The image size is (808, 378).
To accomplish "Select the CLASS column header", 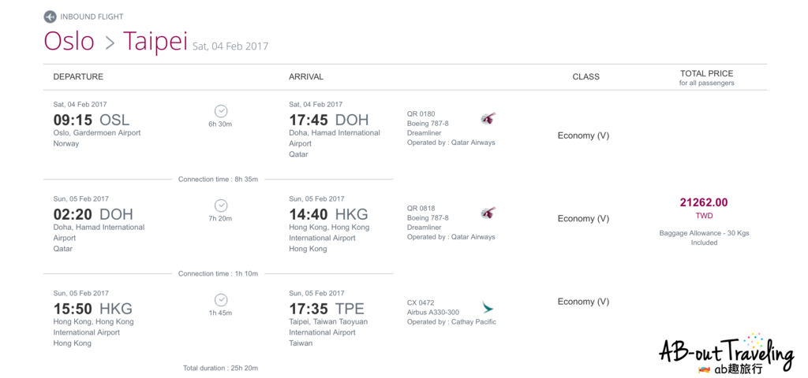I will coord(585,77).
